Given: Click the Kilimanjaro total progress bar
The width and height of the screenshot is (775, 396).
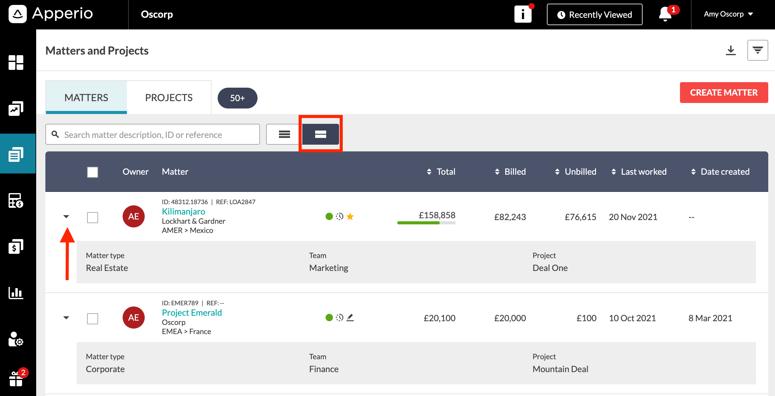Looking at the screenshot, I should point(426,223).
